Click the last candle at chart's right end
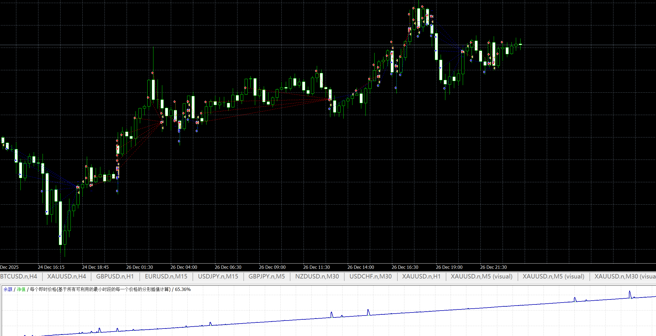Screen dimensions: 656x336 click(x=520, y=44)
